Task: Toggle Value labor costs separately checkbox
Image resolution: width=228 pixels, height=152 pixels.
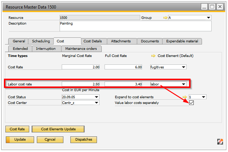Action: tap(191, 103)
